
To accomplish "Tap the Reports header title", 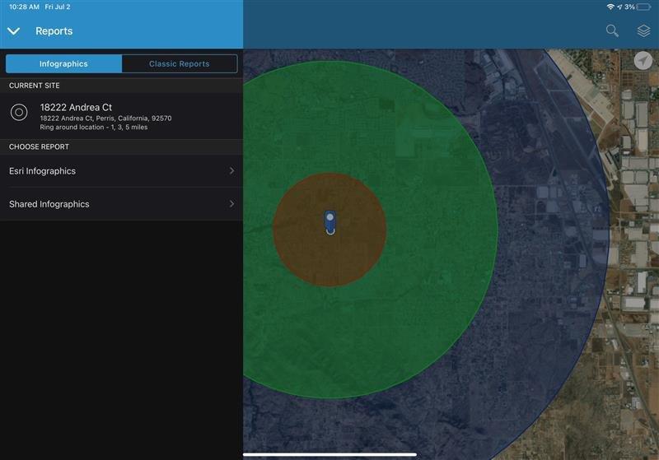I will pos(54,31).
